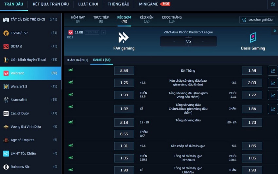Open the settings gear icon
The height and width of the screenshot is (174, 278).
point(273,4)
